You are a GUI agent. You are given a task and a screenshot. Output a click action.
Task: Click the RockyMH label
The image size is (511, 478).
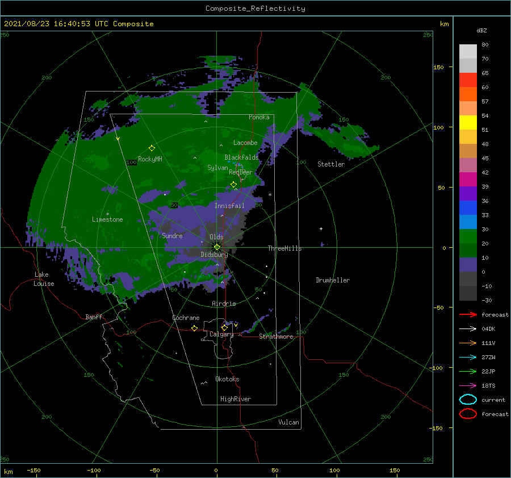click(150, 159)
